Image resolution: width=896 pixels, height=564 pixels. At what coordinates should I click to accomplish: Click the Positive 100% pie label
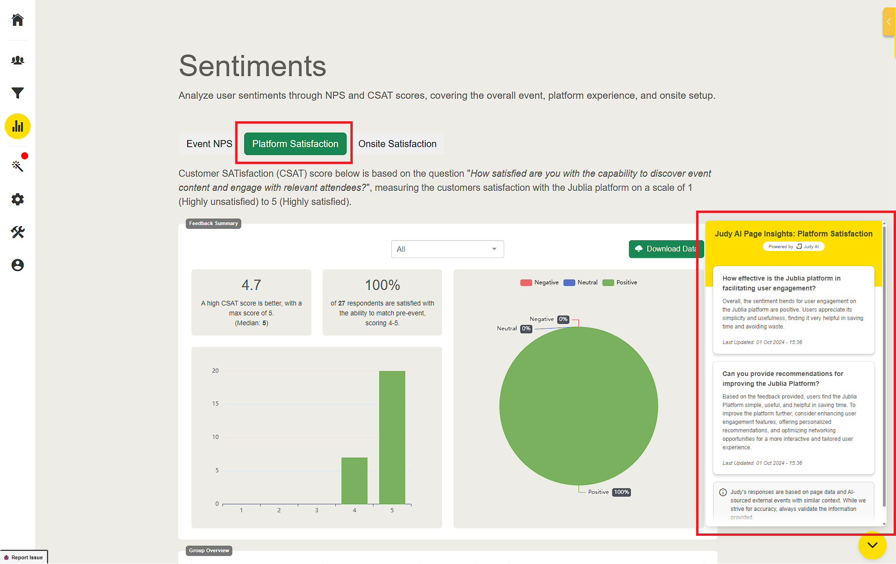(609, 492)
